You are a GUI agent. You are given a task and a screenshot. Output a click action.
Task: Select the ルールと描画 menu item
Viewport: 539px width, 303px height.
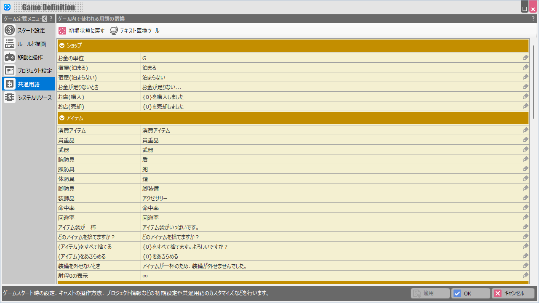pos(28,44)
